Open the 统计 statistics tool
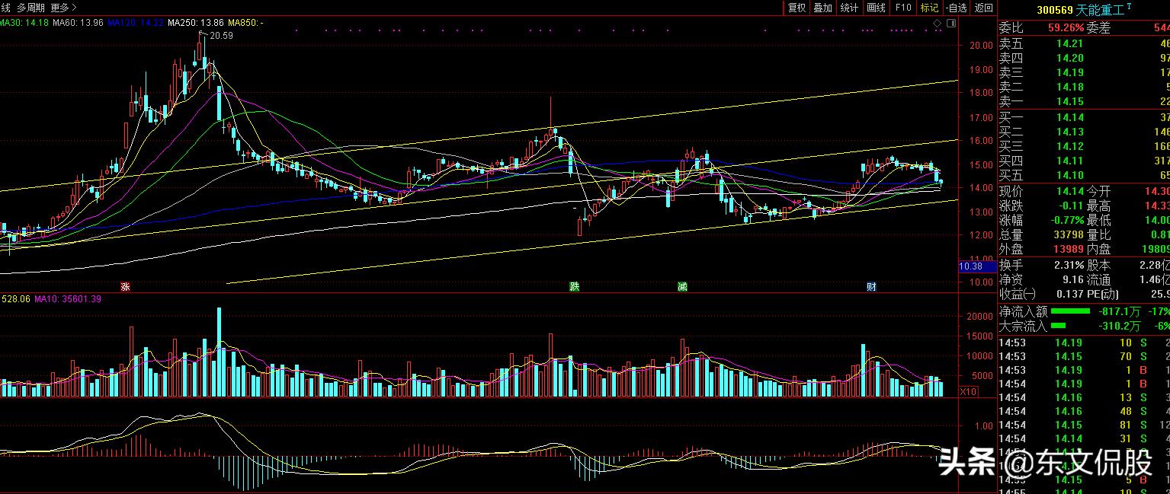 click(849, 8)
